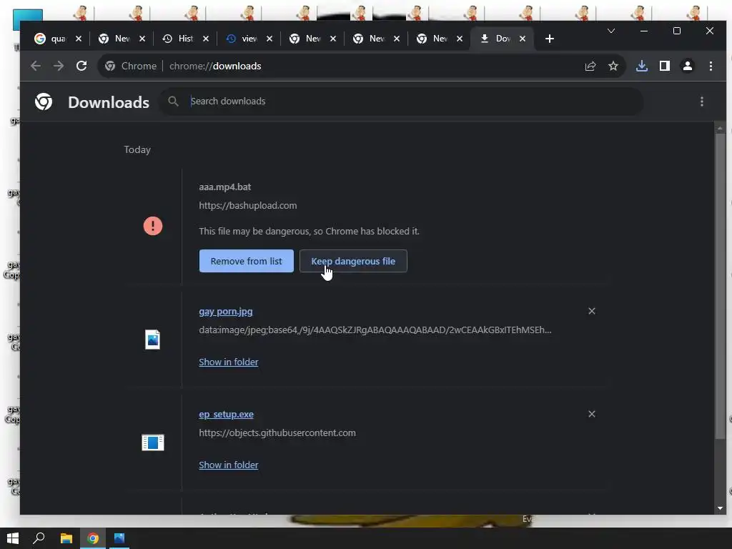Show ep_setup.exe in folder
This screenshot has height=549, width=732.
tap(229, 465)
